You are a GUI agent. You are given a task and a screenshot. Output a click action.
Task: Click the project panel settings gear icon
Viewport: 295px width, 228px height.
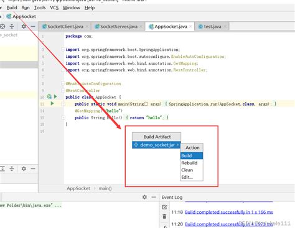click(24, 27)
